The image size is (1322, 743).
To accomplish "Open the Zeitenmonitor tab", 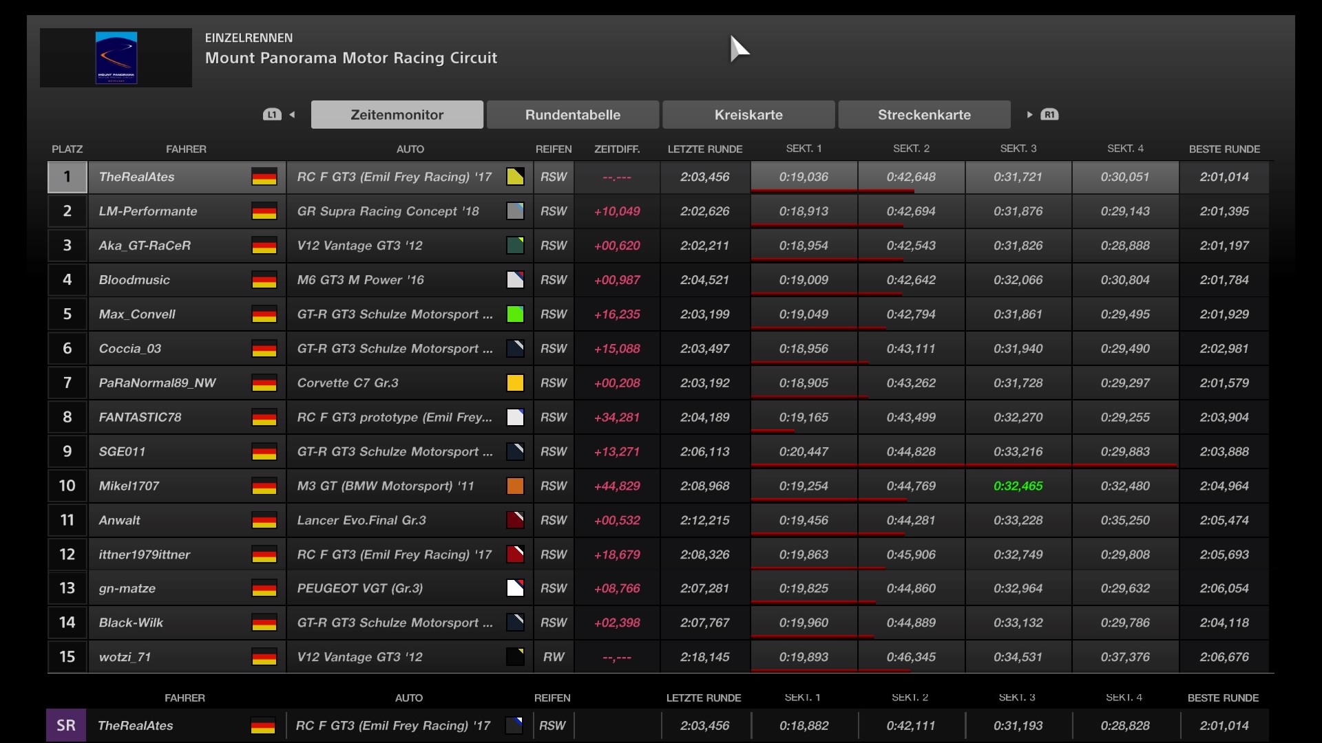I will pos(397,115).
